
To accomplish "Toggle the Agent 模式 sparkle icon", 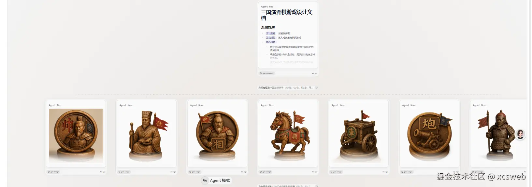I will (x=205, y=180).
